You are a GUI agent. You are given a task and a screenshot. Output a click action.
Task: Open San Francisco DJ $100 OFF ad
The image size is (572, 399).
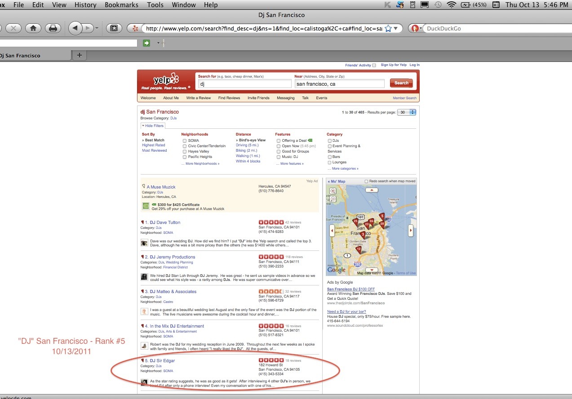[351, 289]
